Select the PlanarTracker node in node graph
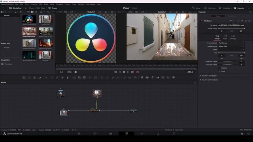 (x=94, y=110)
